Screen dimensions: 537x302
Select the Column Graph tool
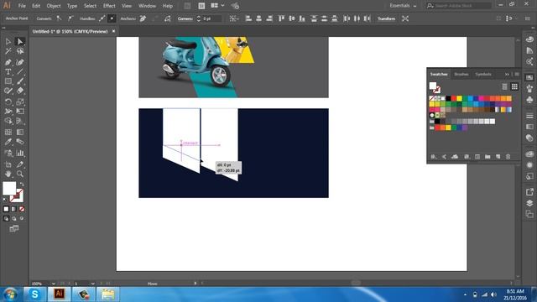pos(20,153)
